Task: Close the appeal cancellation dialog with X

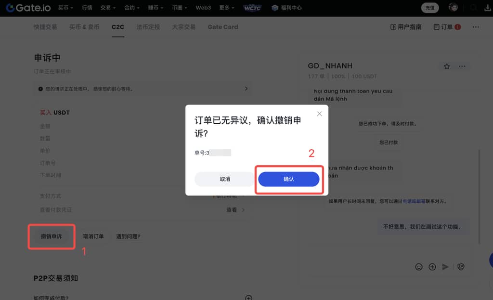Action: pyautogui.click(x=319, y=114)
